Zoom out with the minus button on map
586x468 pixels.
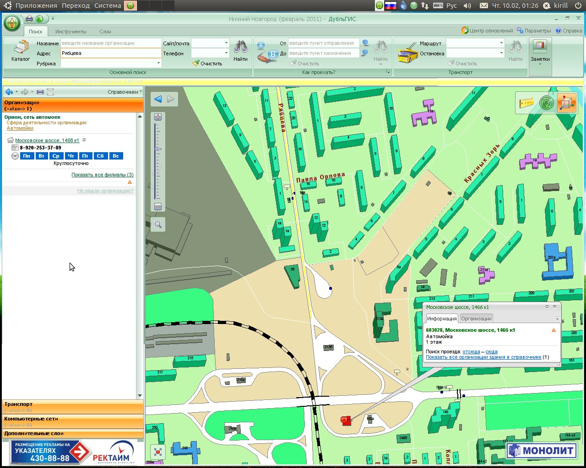(x=158, y=207)
